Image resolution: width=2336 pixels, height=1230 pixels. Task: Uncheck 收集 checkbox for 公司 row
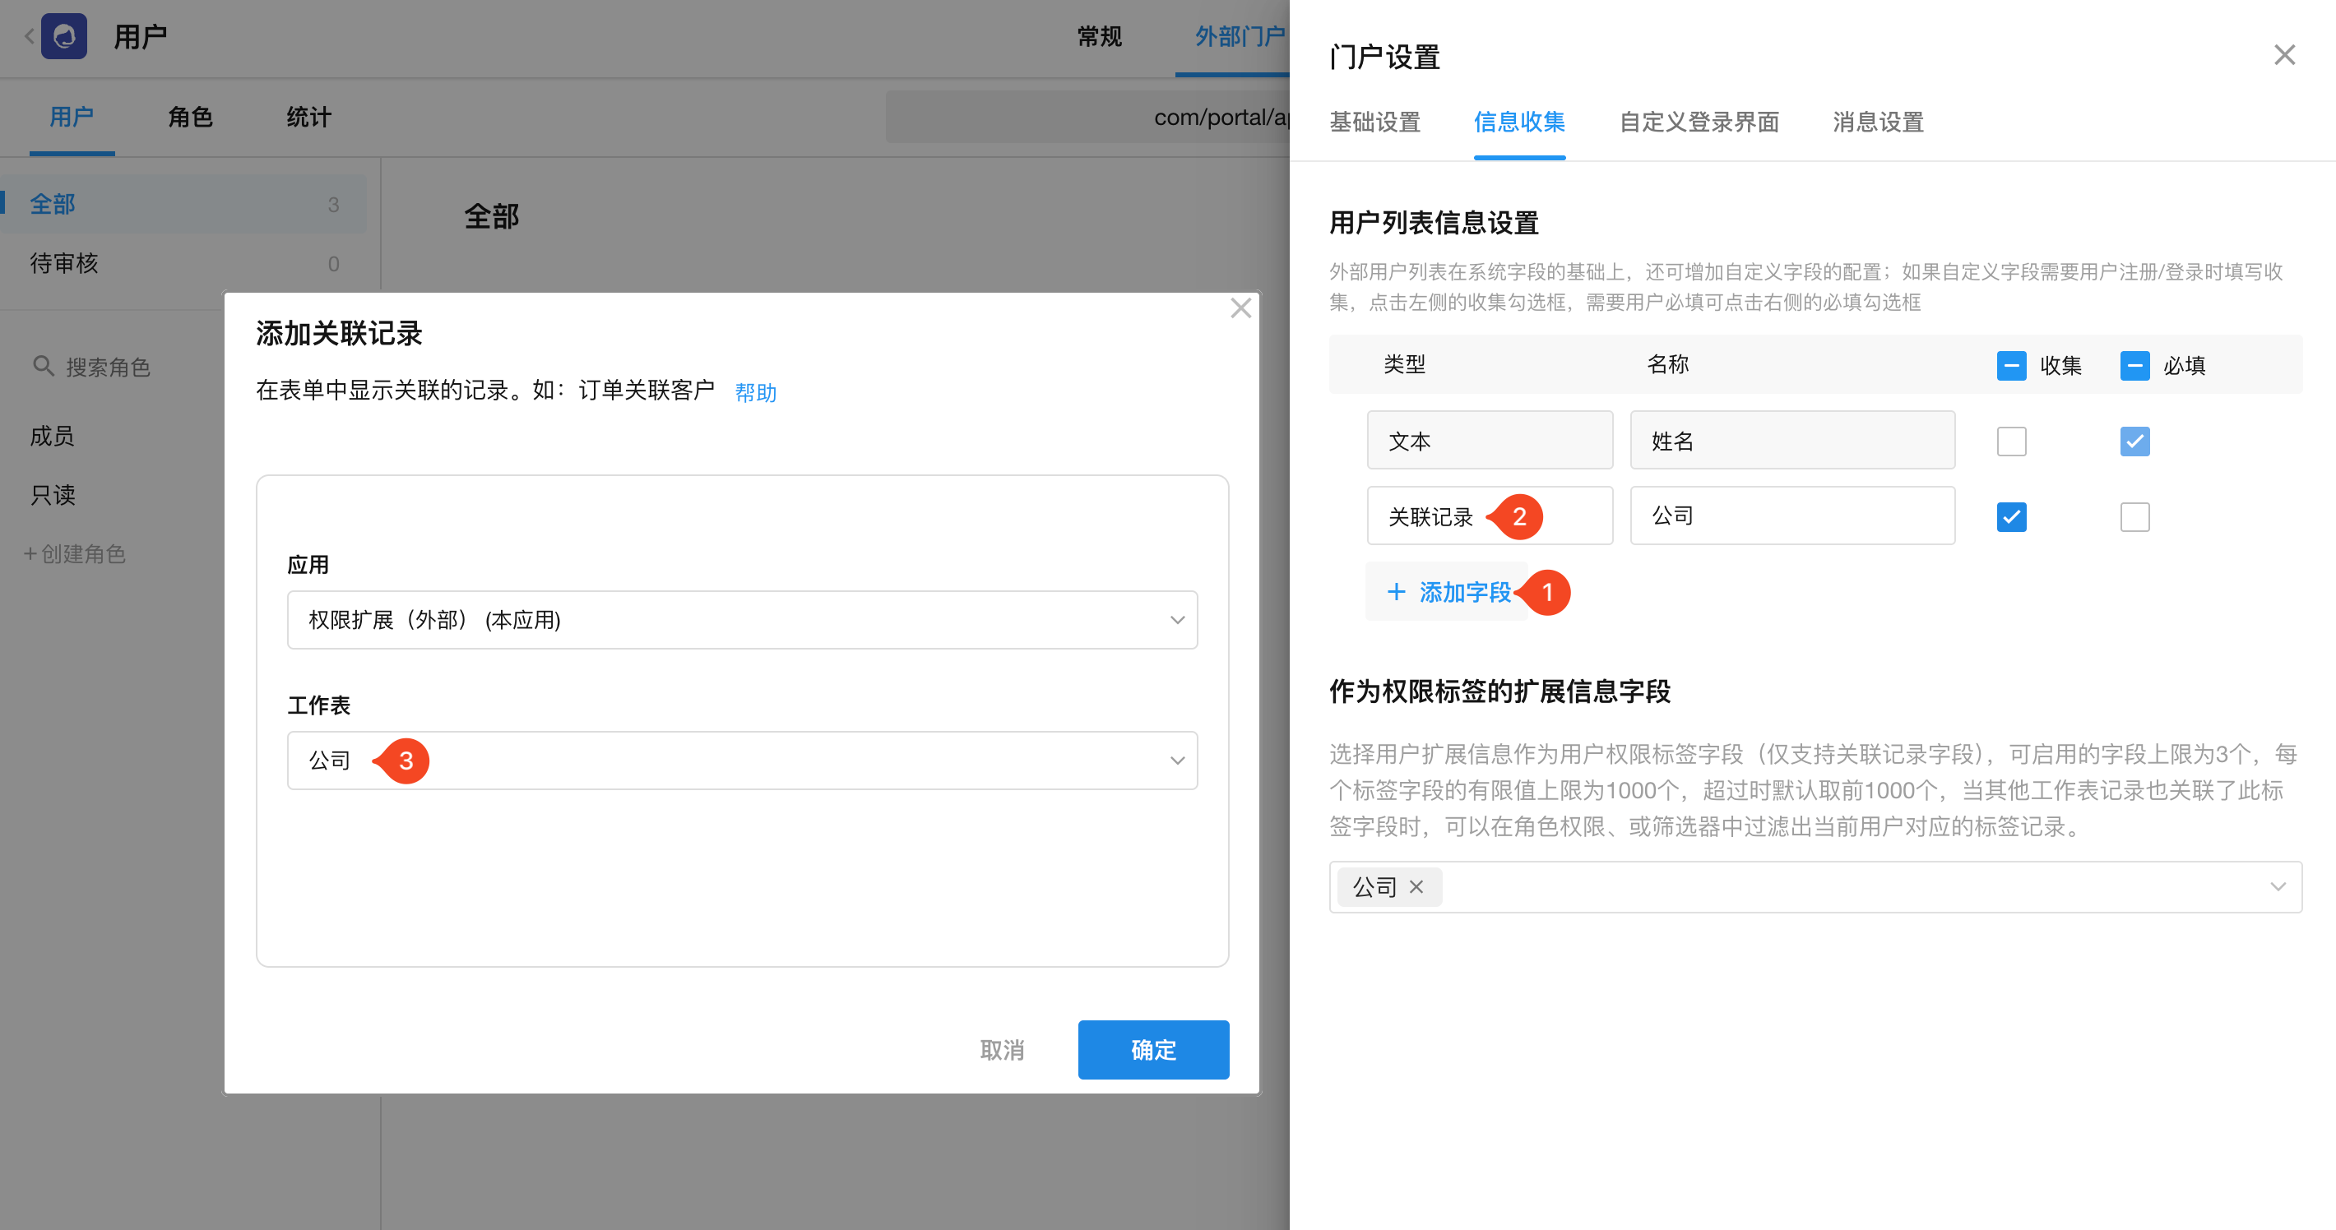2010,516
